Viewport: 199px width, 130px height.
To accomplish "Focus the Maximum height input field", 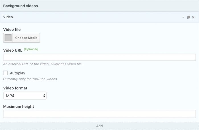I will [99, 114].
